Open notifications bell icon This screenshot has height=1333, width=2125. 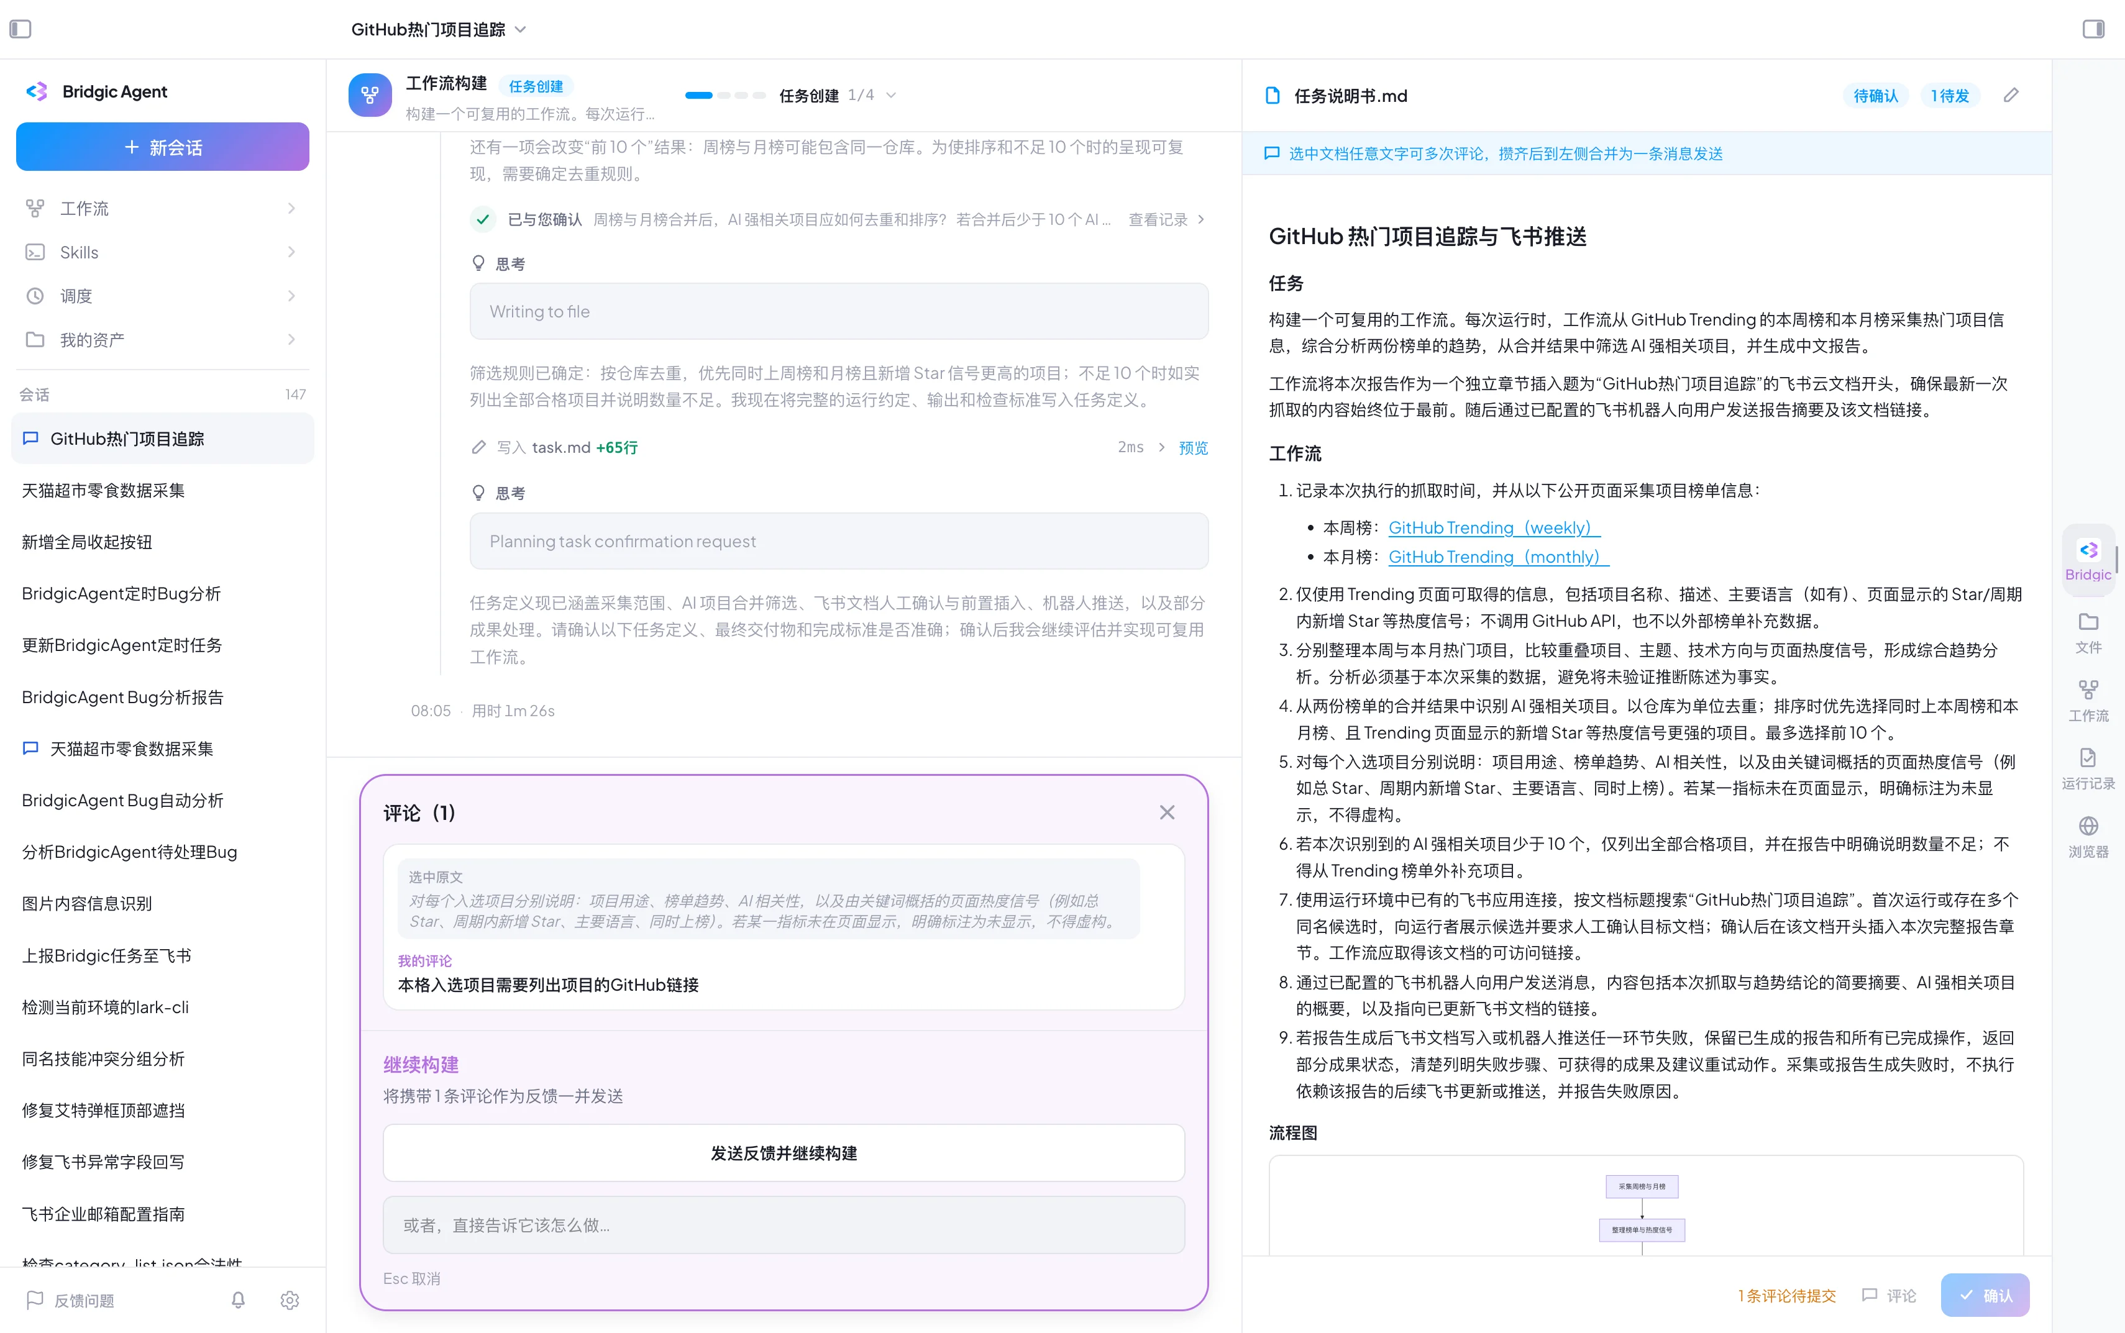238,1299
